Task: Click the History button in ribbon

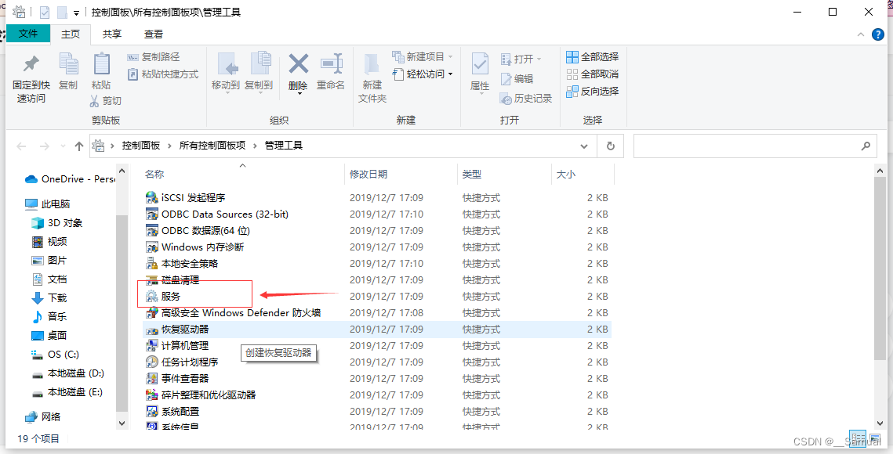Action: [x=525, y=99]
